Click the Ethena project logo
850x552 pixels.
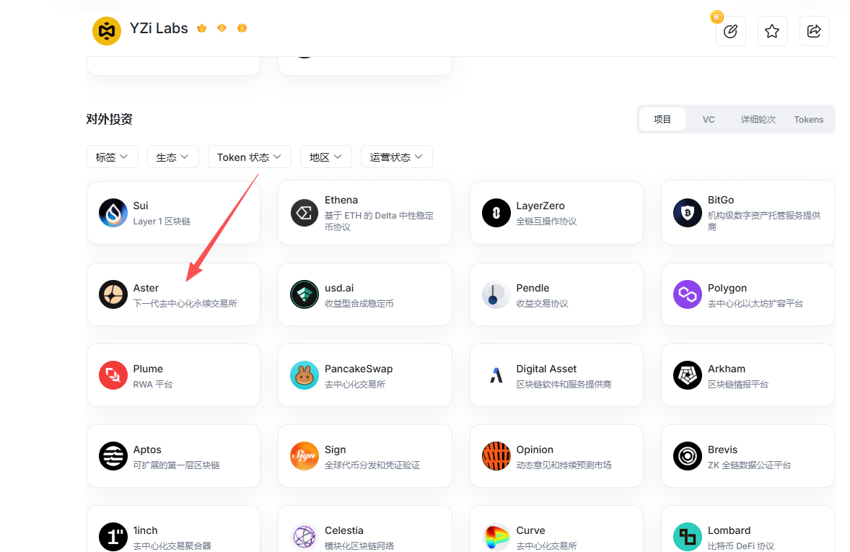coord(304,213)
